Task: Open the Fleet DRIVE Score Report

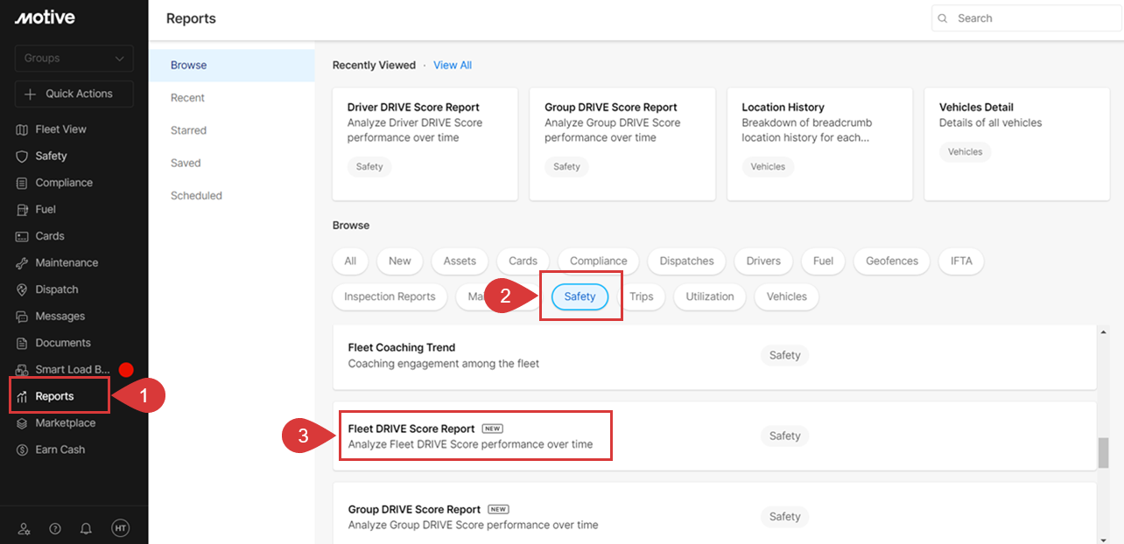Action: (x=714, y=436)
